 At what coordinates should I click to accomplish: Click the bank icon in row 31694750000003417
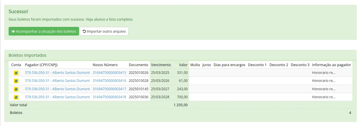(16, 89)
